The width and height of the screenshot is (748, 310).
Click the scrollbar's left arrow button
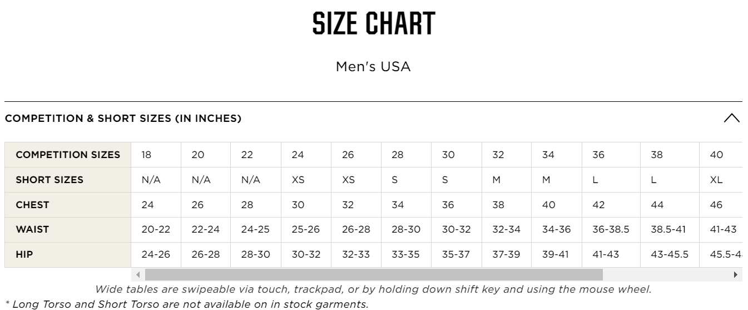(137, 274)
